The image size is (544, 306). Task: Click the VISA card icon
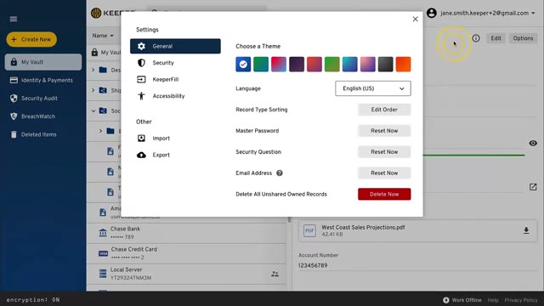pos(104,253)
